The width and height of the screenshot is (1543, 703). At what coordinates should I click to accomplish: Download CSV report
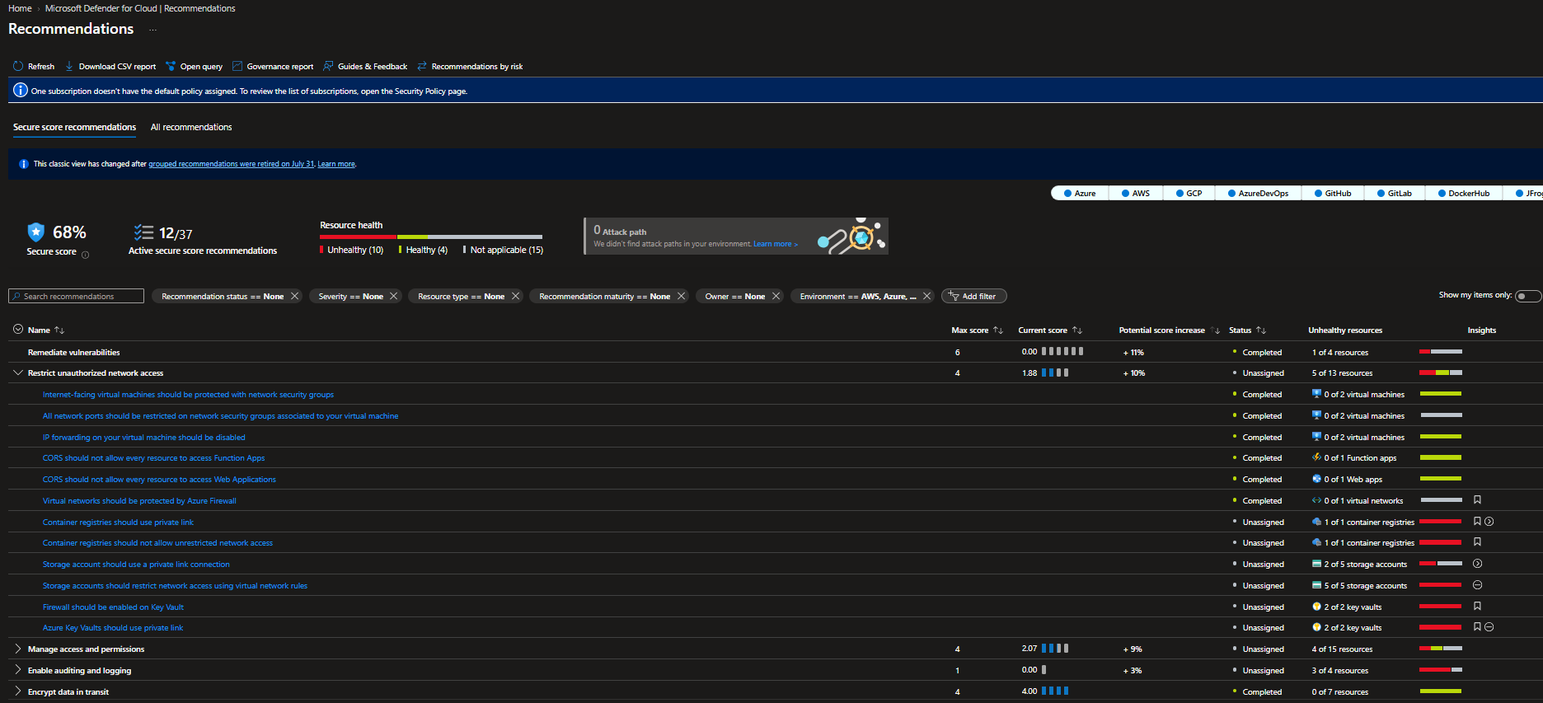coord(110,66)
